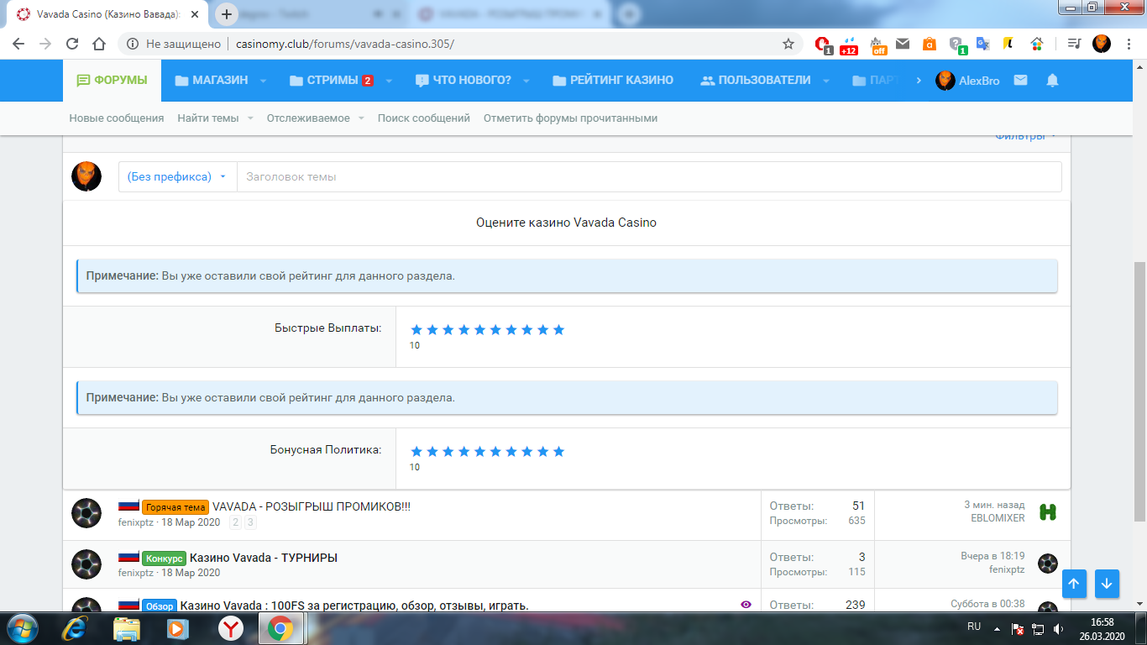The image size is (1147, 645).
Task: Click the Обзор prefix label
Action: (x=159, y=606)
